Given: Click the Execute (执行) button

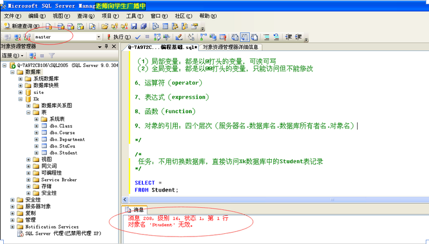Looking at the screenshot, I should 119,37.
